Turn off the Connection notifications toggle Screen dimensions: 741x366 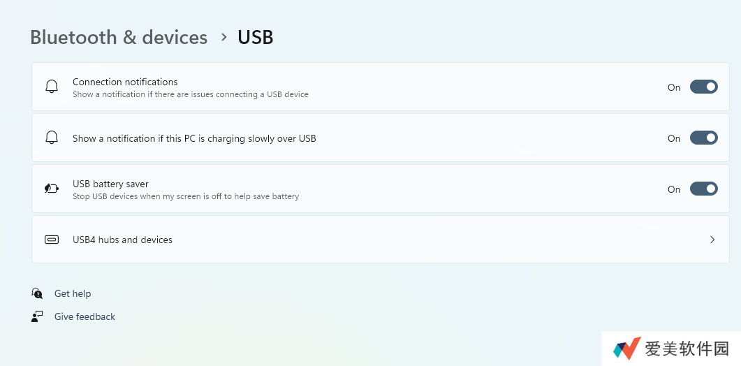pyautogui.click(x=703, y=87)
